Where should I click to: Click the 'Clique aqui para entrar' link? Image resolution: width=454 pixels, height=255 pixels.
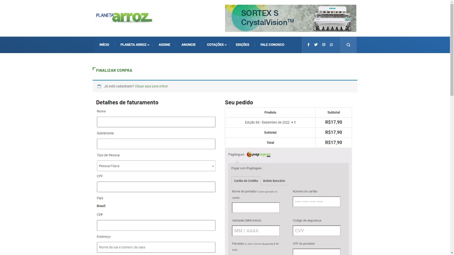coord(151,86)
